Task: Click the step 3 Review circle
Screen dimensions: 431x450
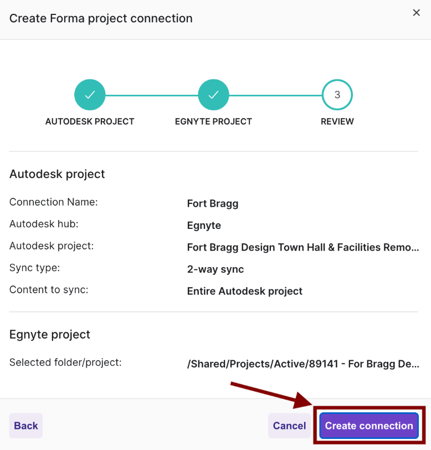Action: pyautogui.click(x=337, y=95)
